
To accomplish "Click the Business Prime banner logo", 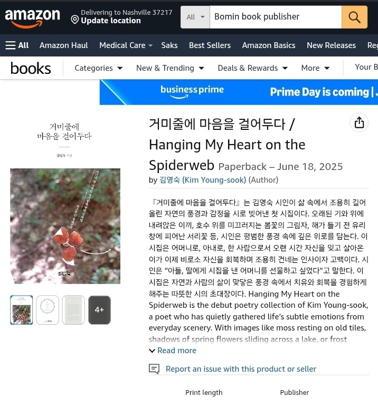I will [x=192, y=92].
